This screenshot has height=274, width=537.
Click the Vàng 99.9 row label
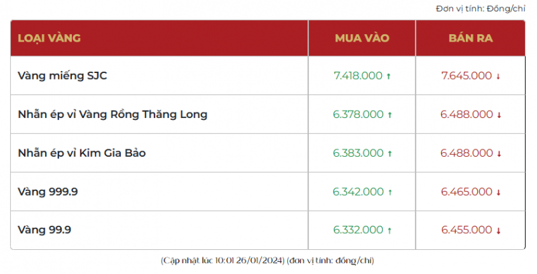pos(44,230)
